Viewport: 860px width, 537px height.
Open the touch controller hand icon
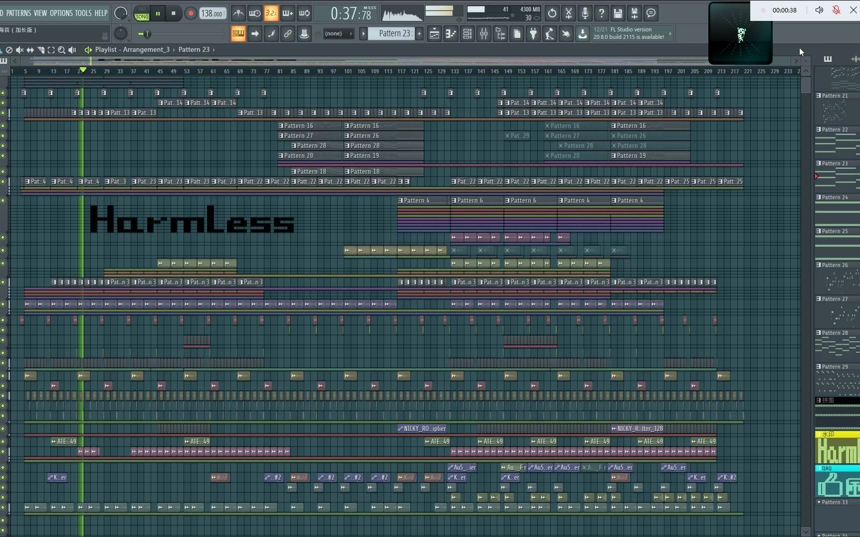point(566,34)
